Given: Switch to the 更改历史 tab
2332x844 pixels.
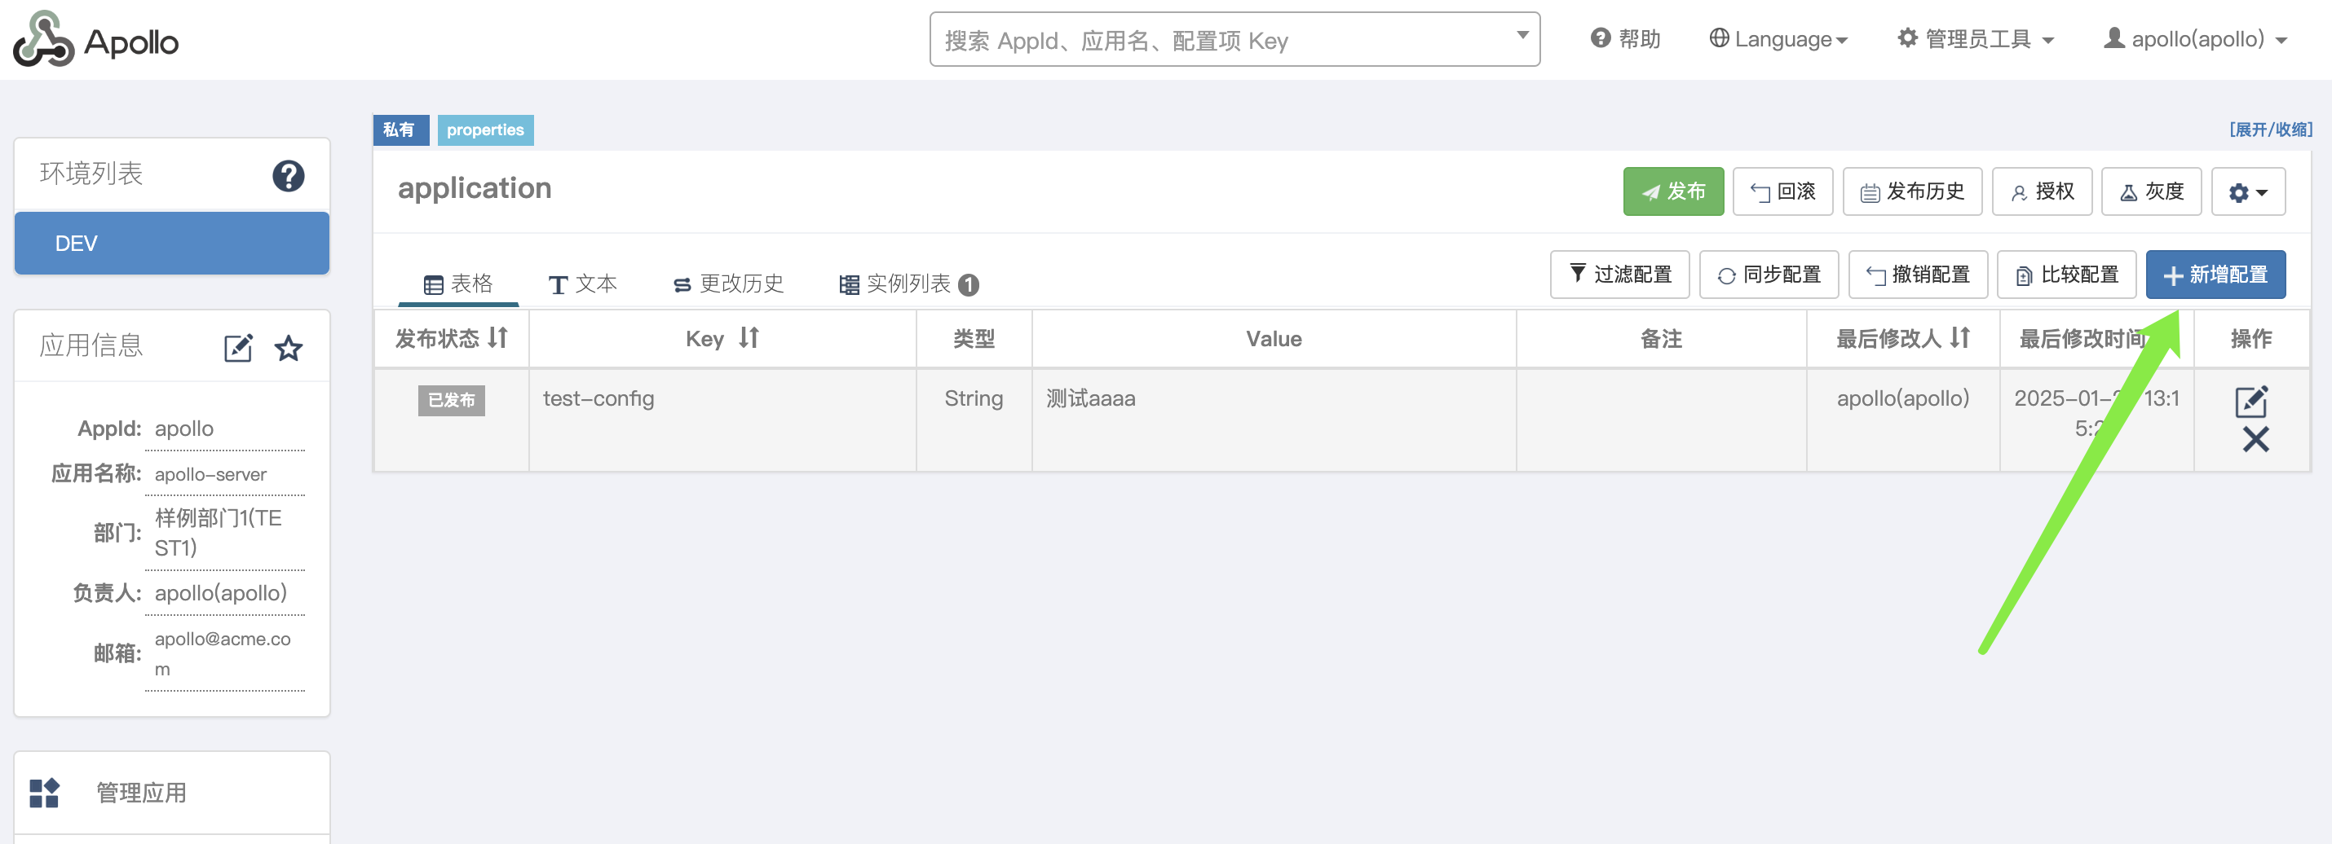Looking at the screenshot, I should click(x=728, y=284).
